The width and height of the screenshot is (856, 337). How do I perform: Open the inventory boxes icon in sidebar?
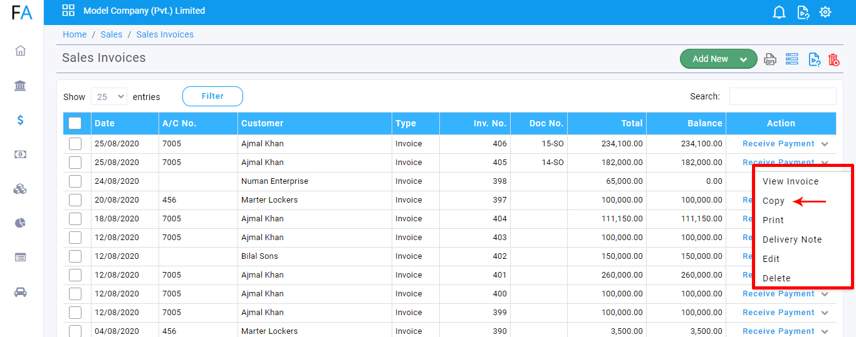pyautogui.click(x=20, y=189)
